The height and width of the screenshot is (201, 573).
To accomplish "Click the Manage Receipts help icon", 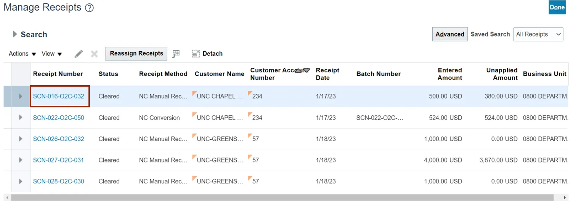I will [89, 8].
